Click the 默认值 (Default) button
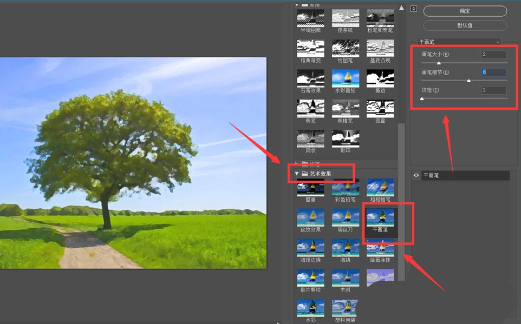The image size is (521, 324). pos(465,25)
